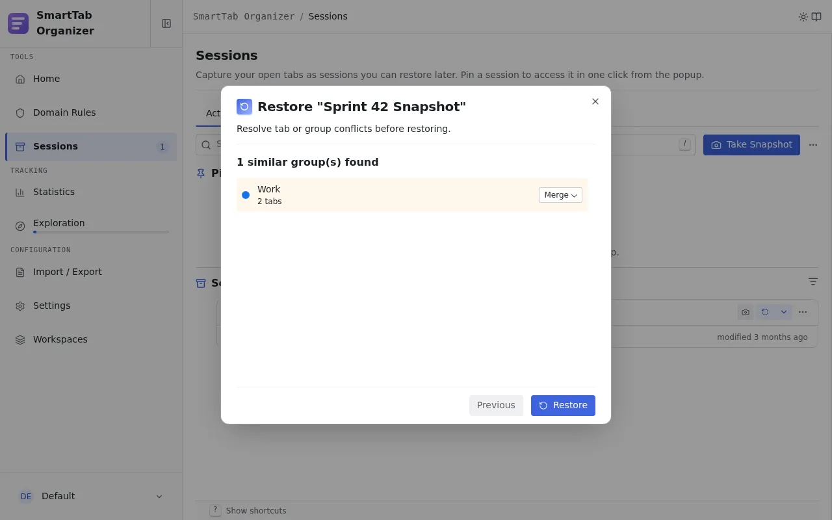Open Import / Export page
The image size is (832, 520).
91,272
